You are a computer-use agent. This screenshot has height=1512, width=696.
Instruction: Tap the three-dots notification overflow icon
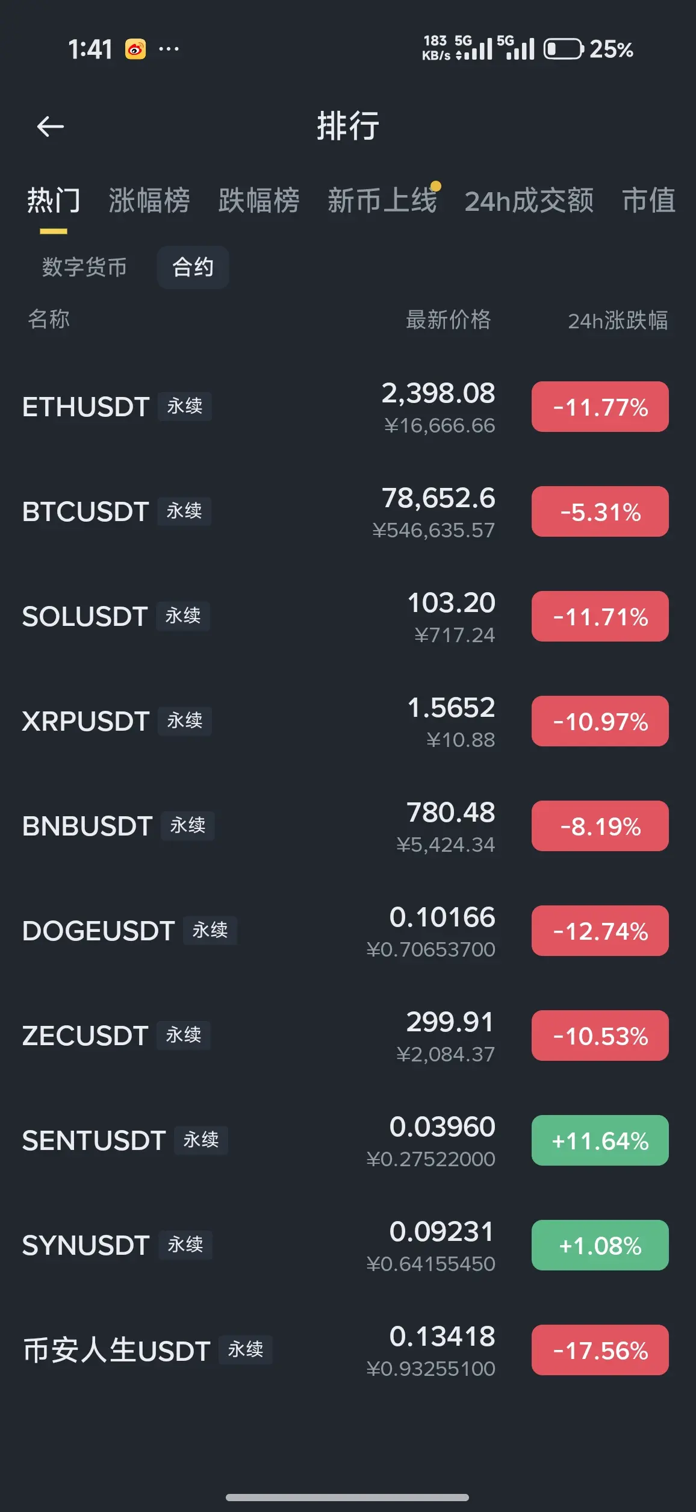pos(169,49)
